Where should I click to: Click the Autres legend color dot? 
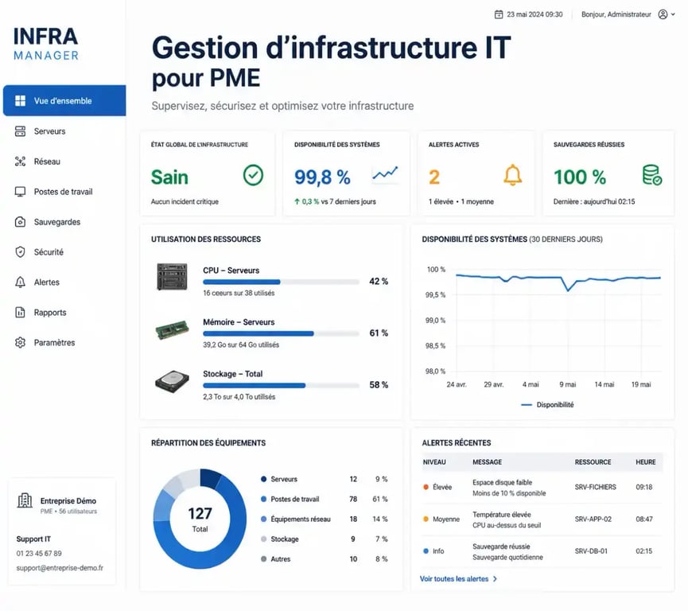(264, 558)
